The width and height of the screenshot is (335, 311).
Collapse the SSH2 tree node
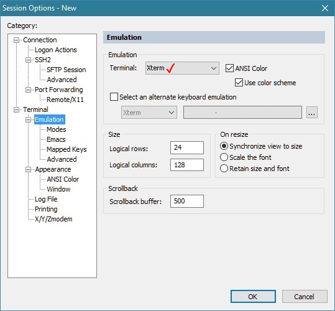28,60
